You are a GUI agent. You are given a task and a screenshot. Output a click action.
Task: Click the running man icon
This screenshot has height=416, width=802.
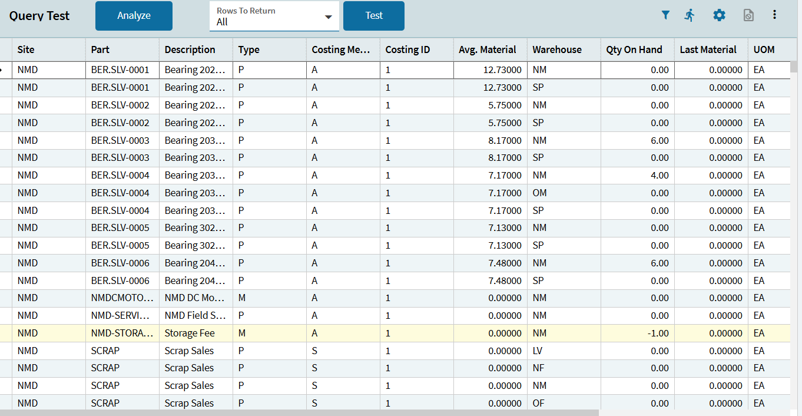pyautogui.click(x=690, y=15)
